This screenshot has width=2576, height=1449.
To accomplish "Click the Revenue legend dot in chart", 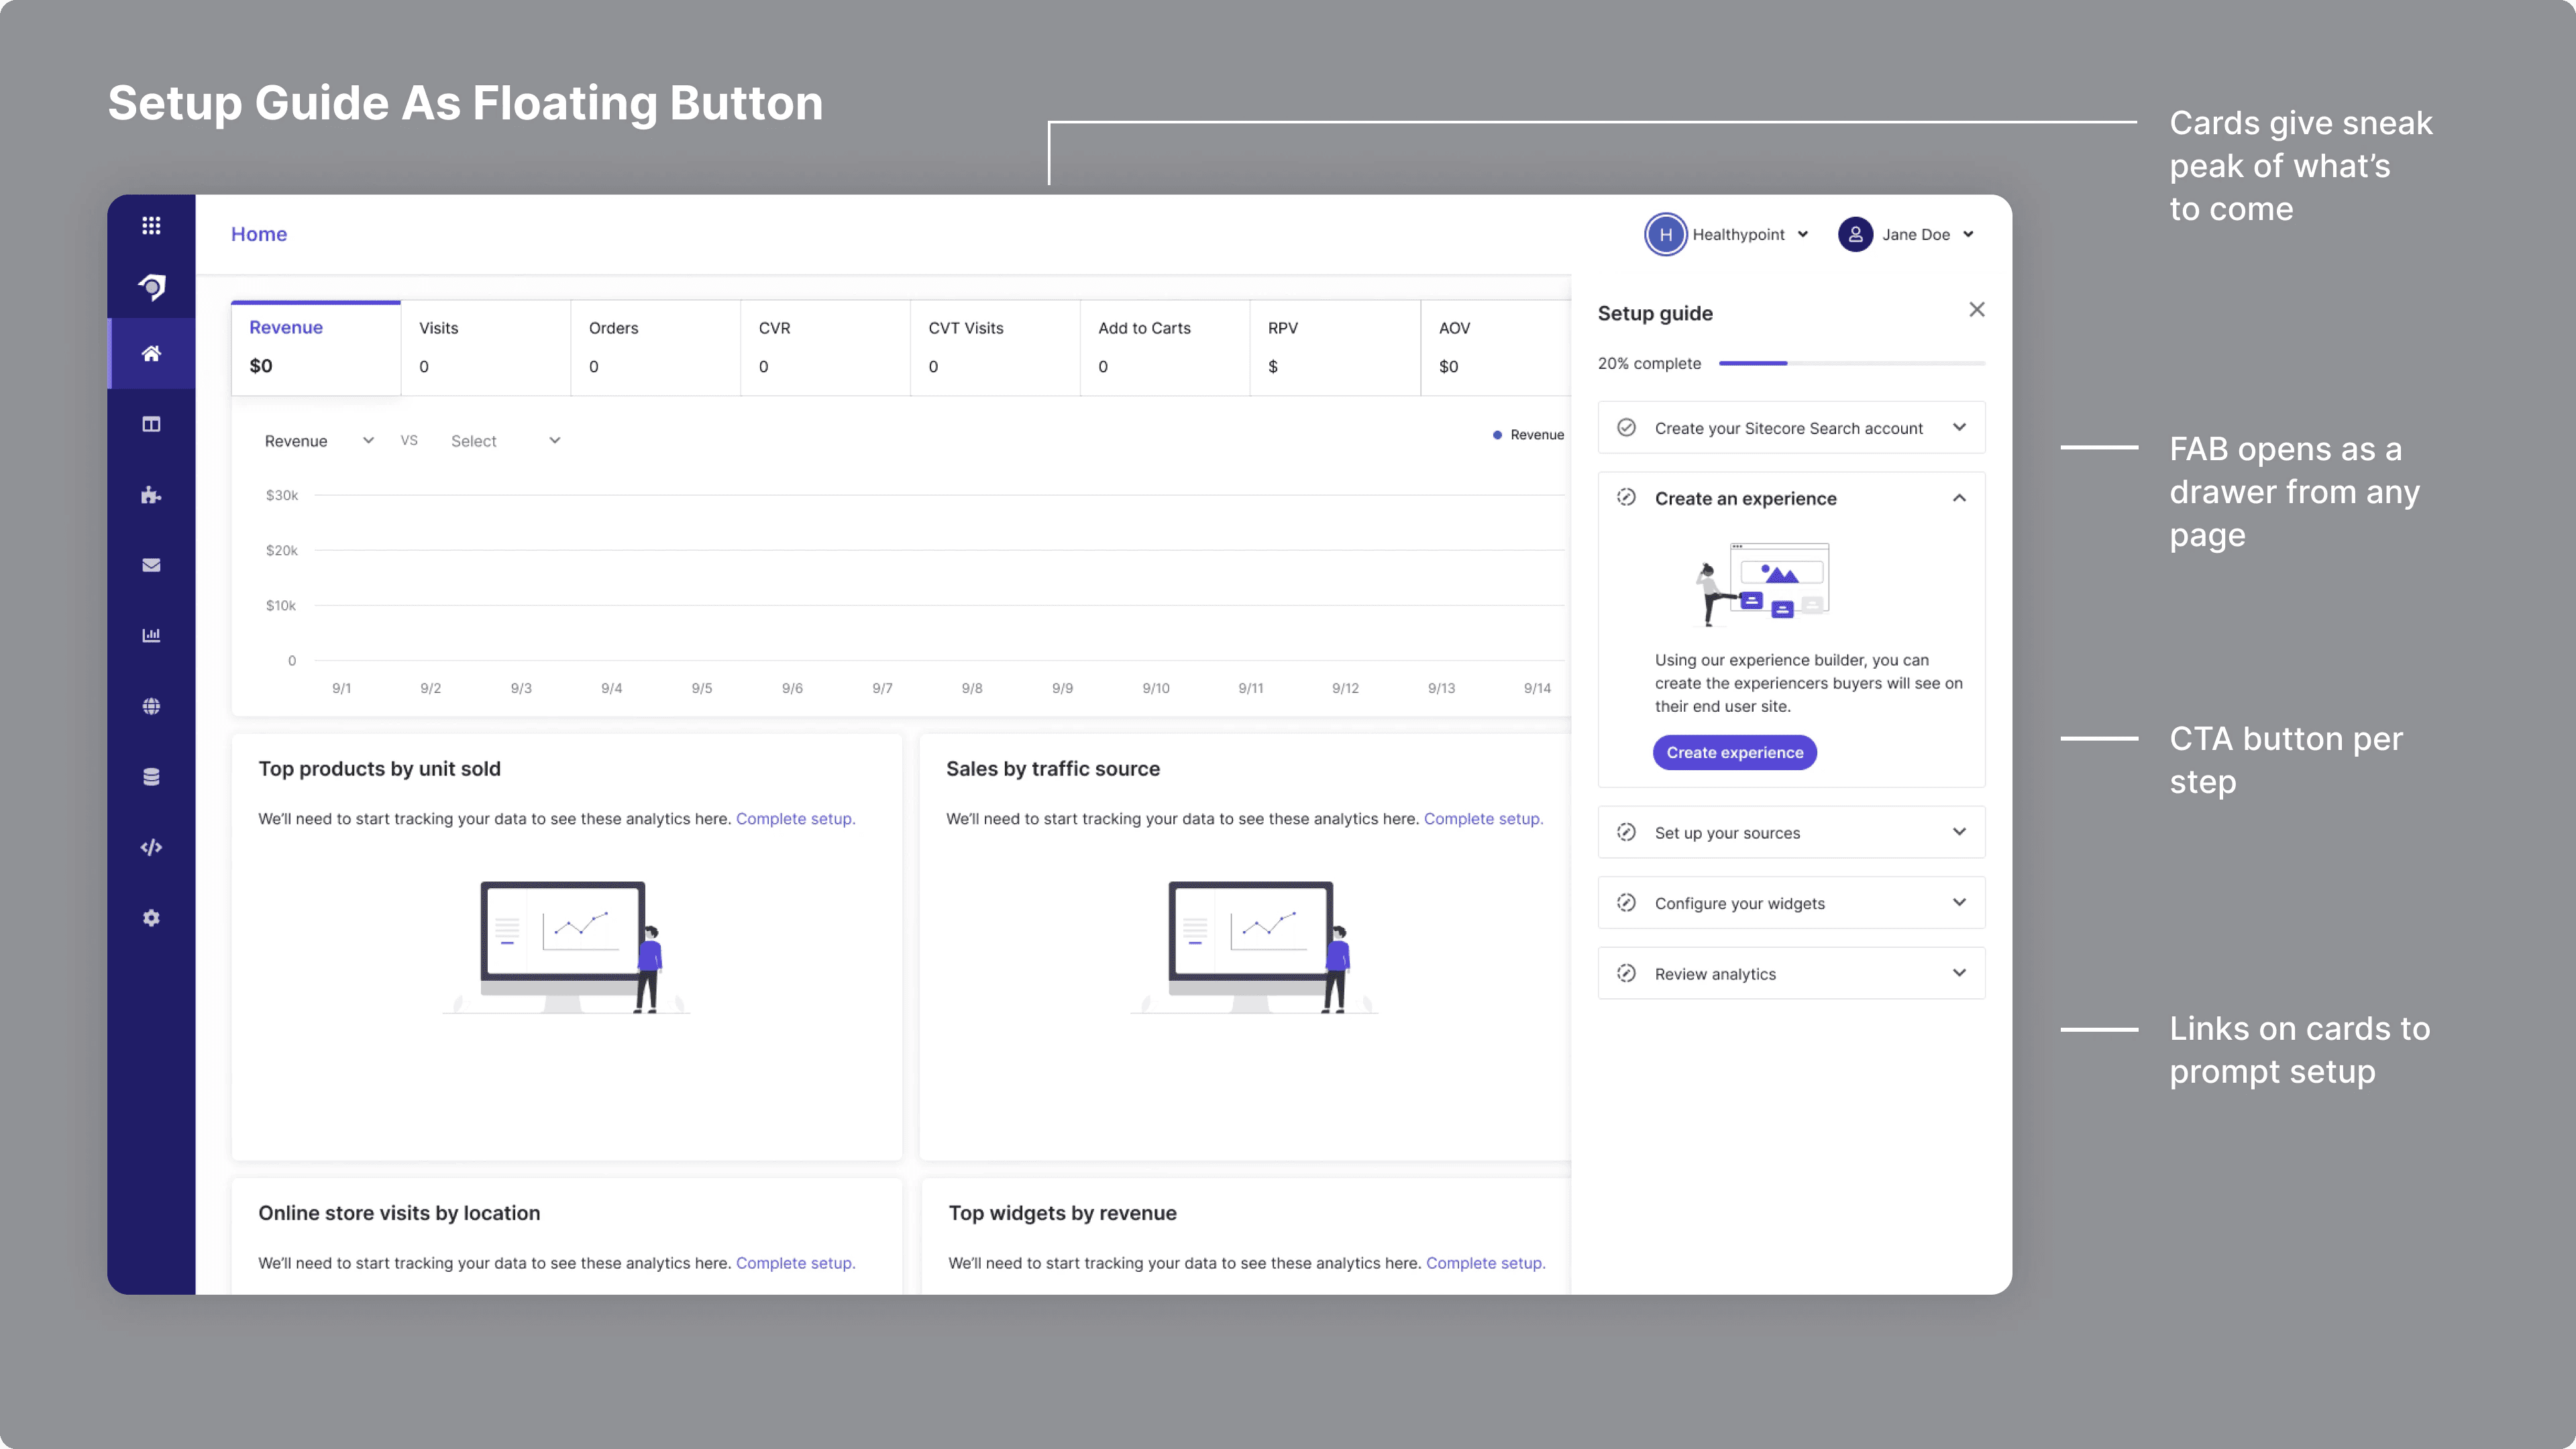I will click(1497, 435).
